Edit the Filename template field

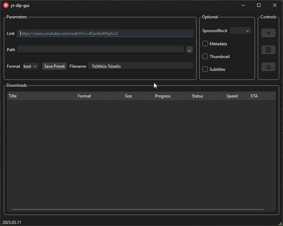(x=141, y=66)
